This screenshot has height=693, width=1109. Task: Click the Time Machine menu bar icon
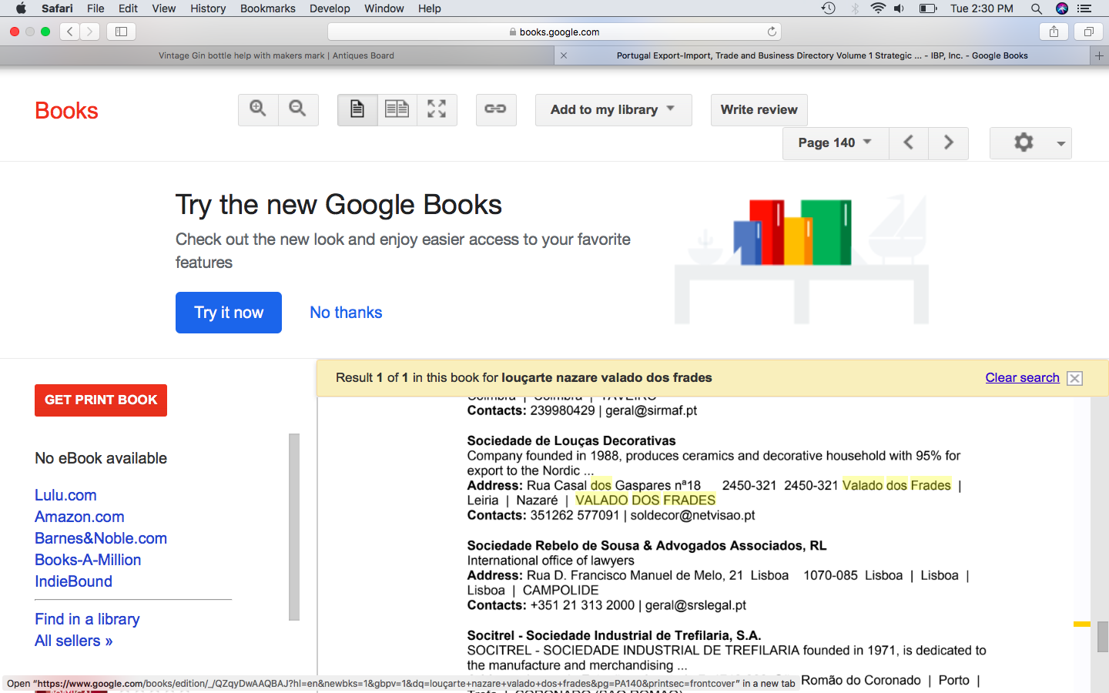[829, 8]
